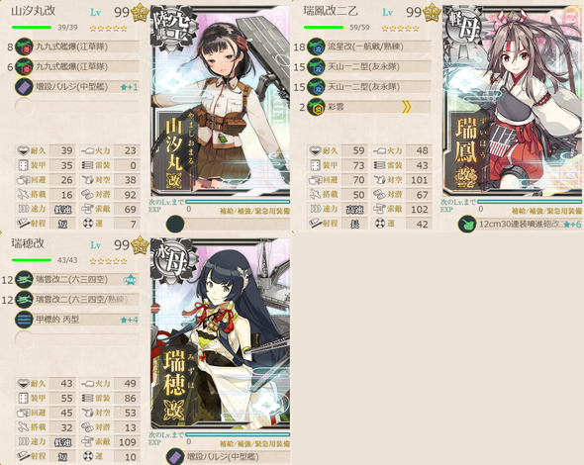The width and height of the screenshot is (584, 465).
Task: Click 補給/補強/緊急用装備 label under 瑞鳳 card
Action: (546, 211)
